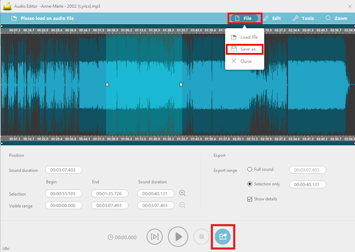355x252 pixels.
Task: Click the Full sound duration field
Action: [x=308, y=170]
